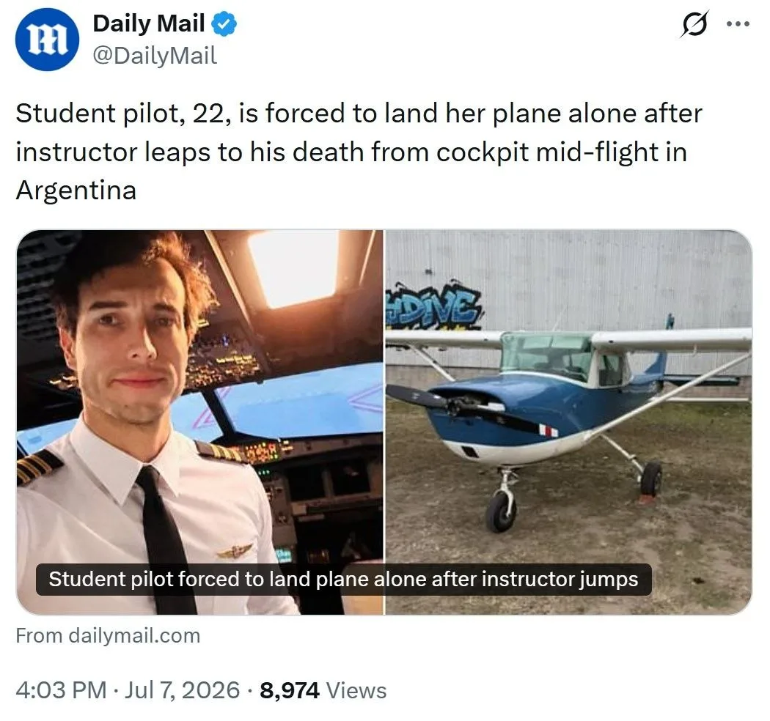Click the word Argentina in the tweet
The height and width of the screenshot is (721, 770).
pyautogui.click(x=76, y=191)
